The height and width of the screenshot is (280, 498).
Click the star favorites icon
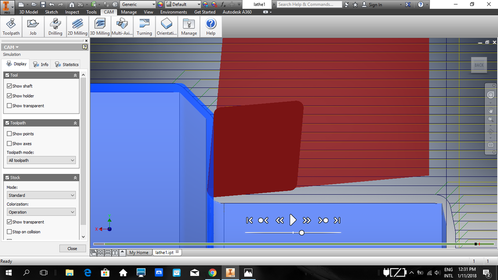click(x=355, y=4)
